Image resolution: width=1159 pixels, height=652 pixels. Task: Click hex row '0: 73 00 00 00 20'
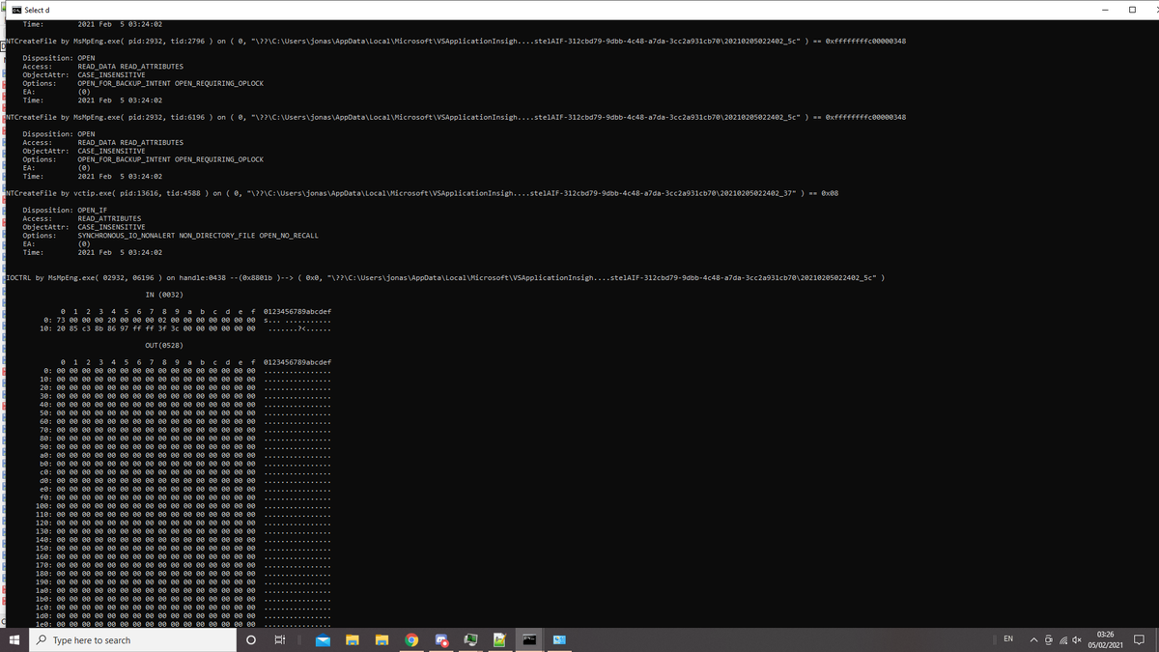click(x=188, y=320)
